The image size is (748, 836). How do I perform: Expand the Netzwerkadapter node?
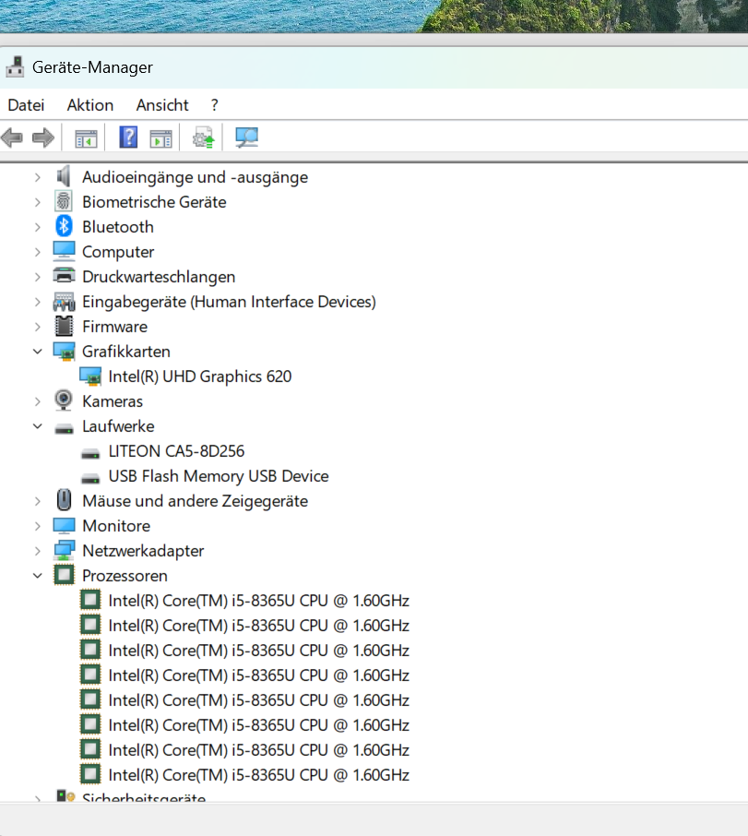37,551
